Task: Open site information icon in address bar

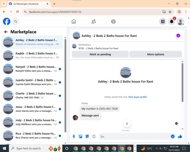Action: tap(25, 12)
